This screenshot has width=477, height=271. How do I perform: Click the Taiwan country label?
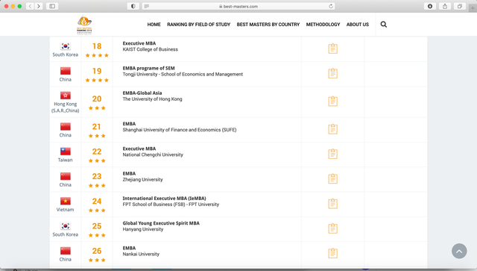(66, 160)
